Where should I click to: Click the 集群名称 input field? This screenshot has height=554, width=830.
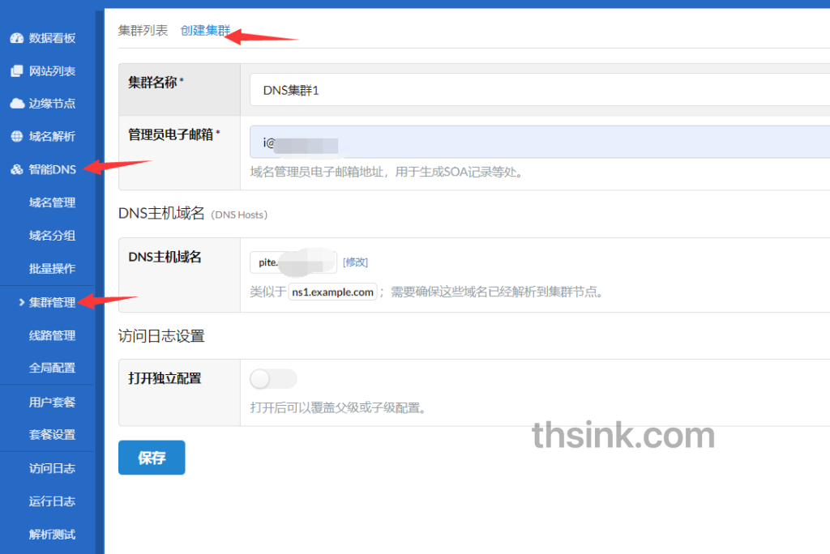click(x=539, y=90)
